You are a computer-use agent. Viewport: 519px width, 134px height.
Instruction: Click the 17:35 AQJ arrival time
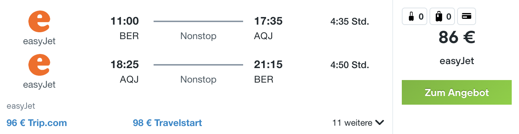pos(268,21)
